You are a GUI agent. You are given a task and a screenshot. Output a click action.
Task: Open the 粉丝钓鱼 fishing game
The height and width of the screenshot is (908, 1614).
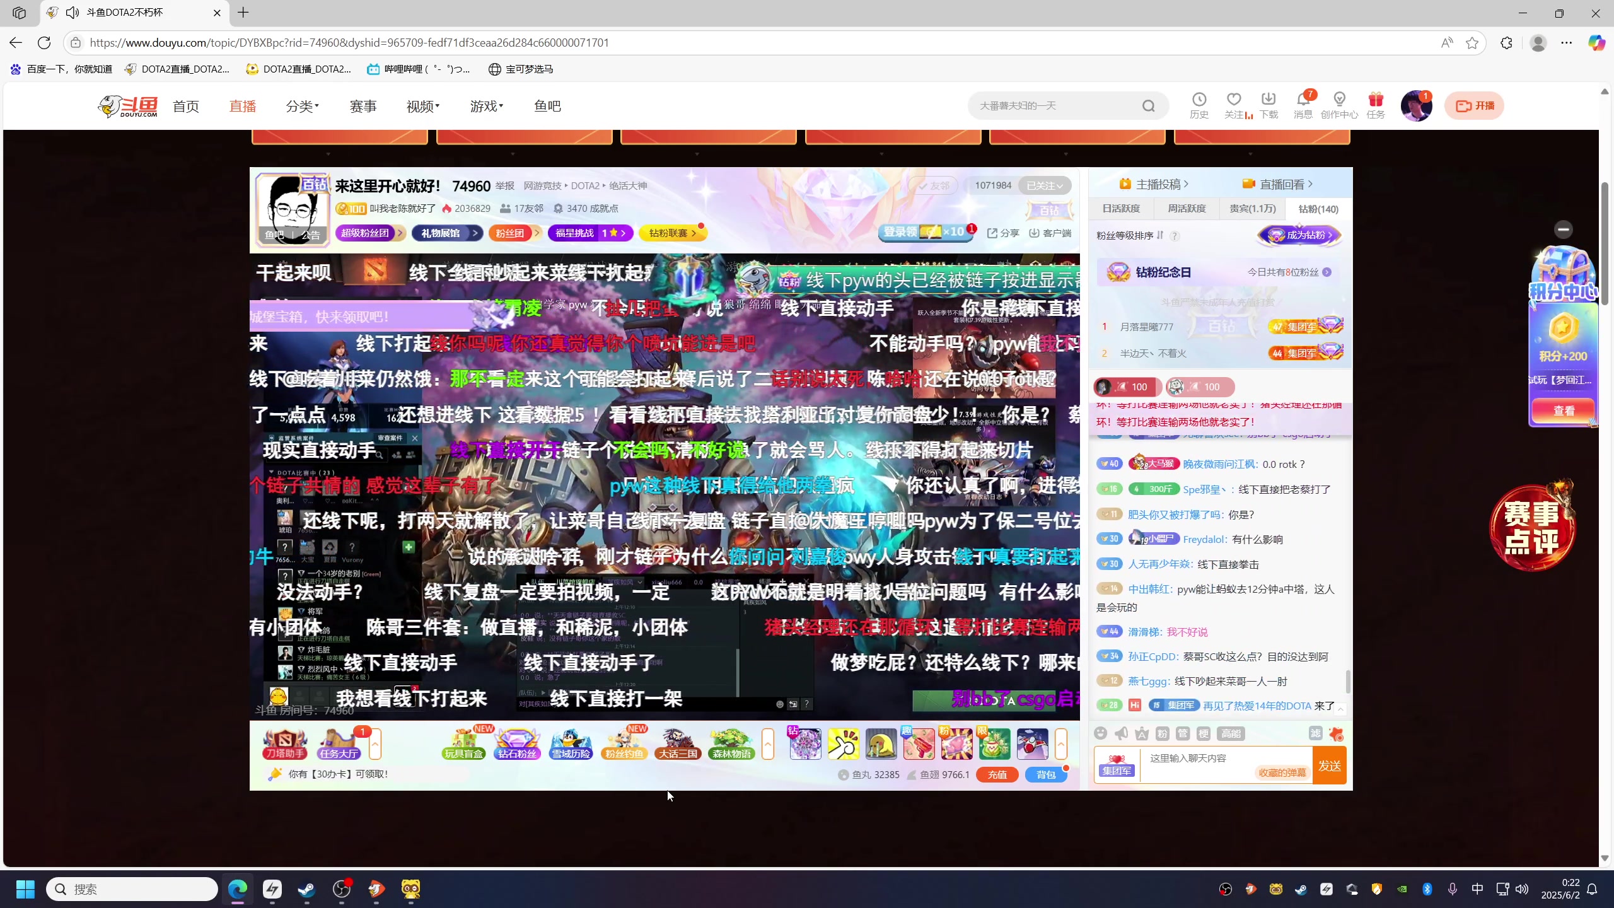[x=624, y=744]
